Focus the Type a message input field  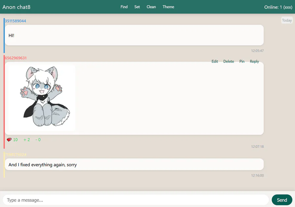click(136, 200)
